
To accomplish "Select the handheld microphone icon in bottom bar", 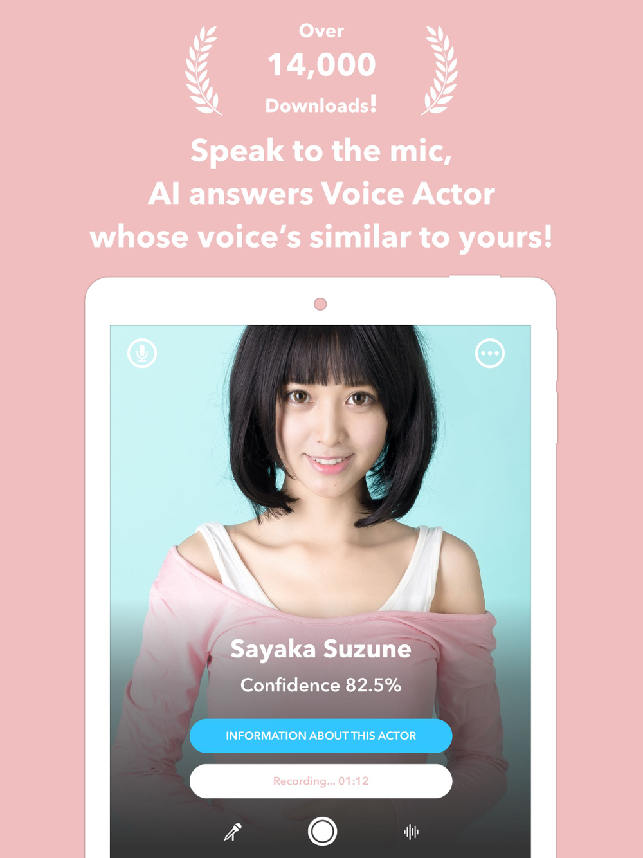I will click(233, 832).
